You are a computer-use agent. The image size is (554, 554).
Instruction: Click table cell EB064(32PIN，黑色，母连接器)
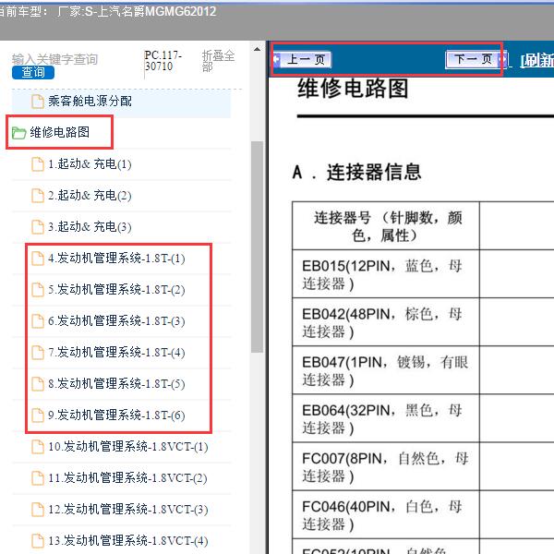coord(385,418)
